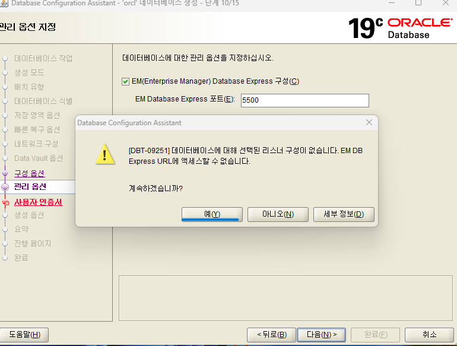Viewport: 457px width, 346px height.
Task: Click the yellow warning icon in dialog
Action: [105, 154]
